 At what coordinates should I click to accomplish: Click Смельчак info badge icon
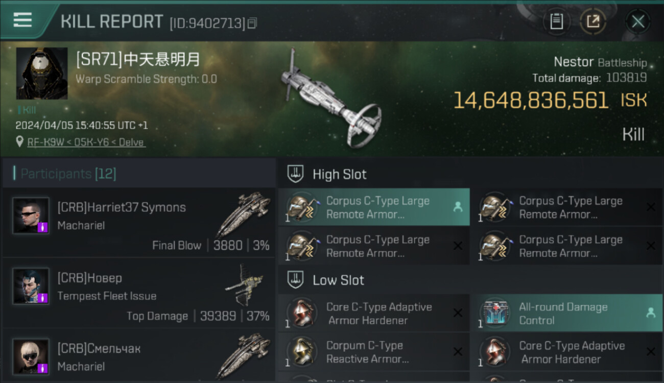tap(43, 368)
